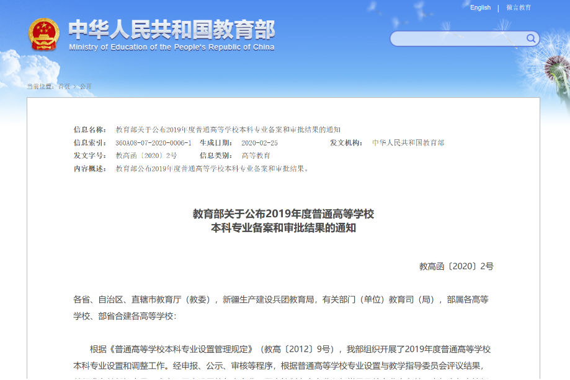The image size is (570, 380).
Task: Click the English Ministry of Education subtitle
Action: point(171,47)
